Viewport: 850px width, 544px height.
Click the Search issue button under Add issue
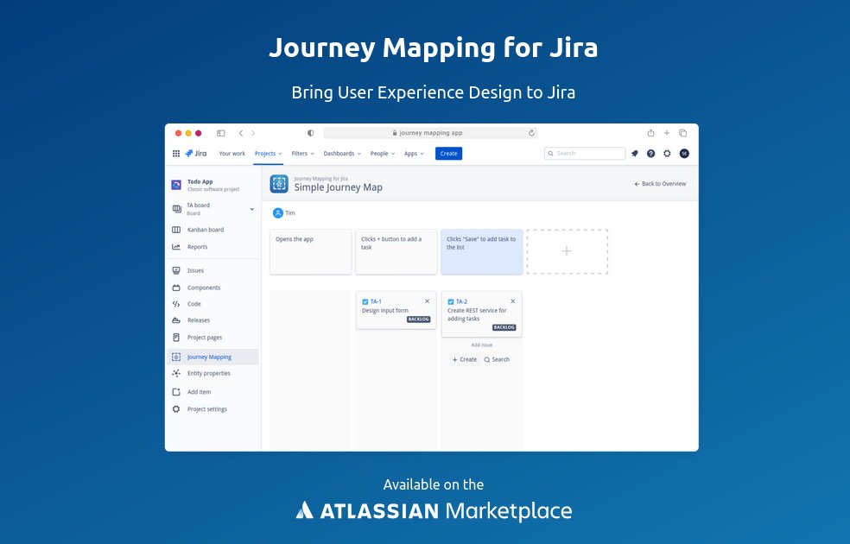(497, 359)
